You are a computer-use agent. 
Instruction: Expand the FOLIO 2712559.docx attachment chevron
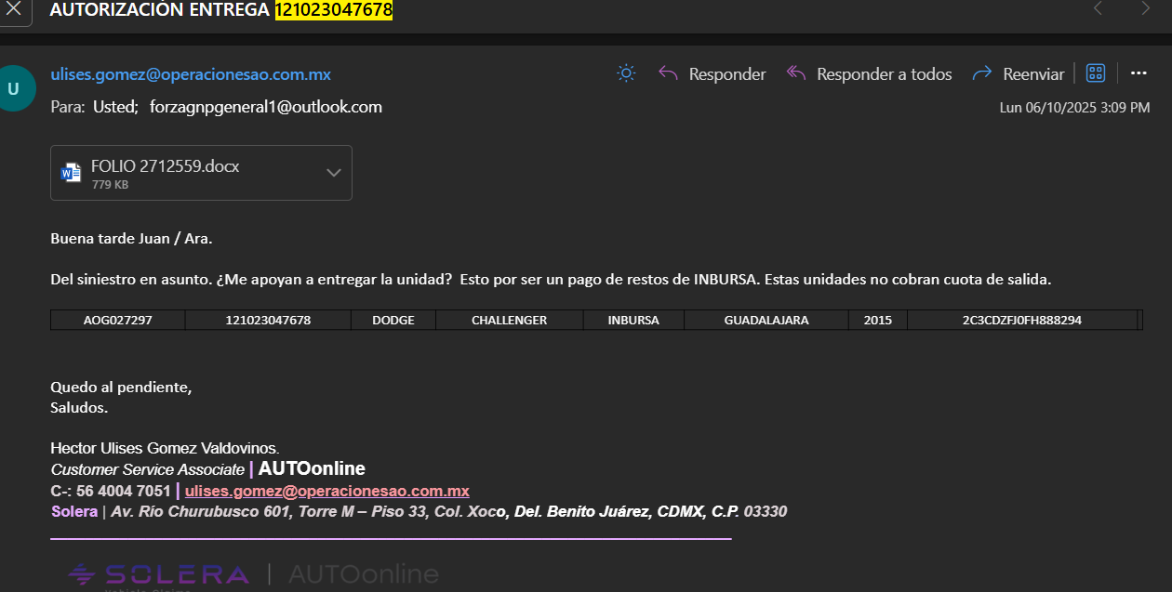click(333, 173)
